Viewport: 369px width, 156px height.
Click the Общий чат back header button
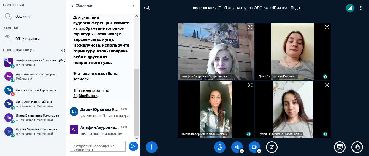click(82, 6)
